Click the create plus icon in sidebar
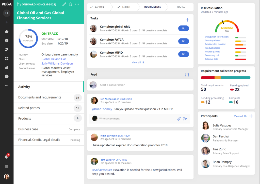260x184 pixels. pos(7,22)
